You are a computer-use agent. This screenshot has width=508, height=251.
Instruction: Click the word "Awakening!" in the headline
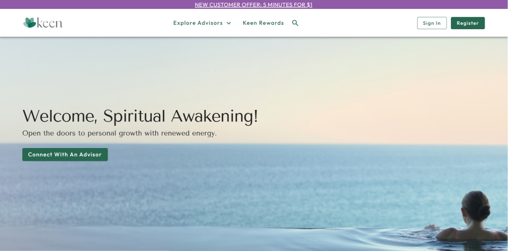214,116
